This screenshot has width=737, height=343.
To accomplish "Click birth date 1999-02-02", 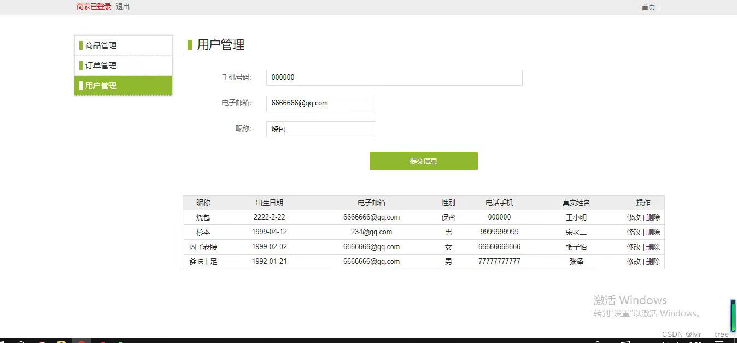I will click(270, 247).
